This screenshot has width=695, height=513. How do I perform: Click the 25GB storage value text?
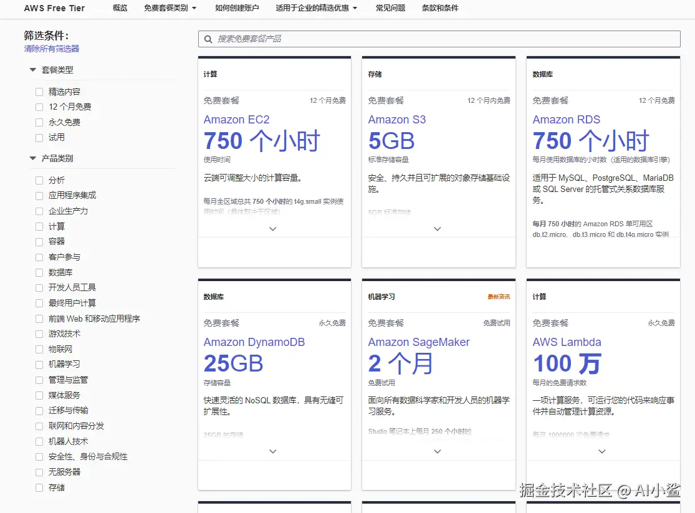click(x=233, y=363)
